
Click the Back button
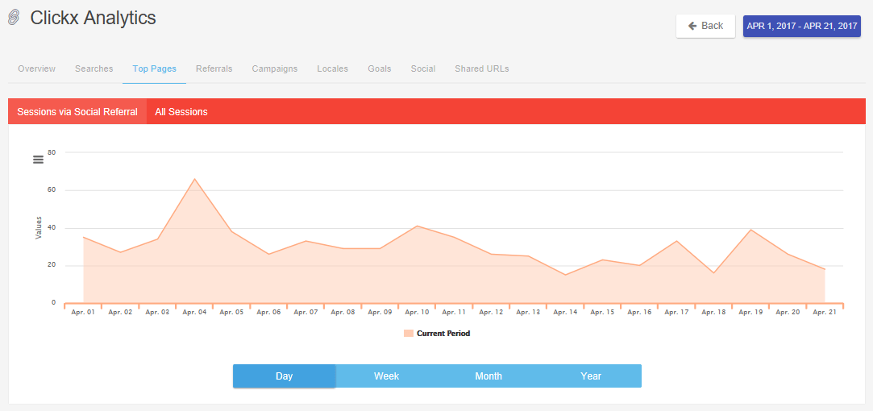pos(705,26)
